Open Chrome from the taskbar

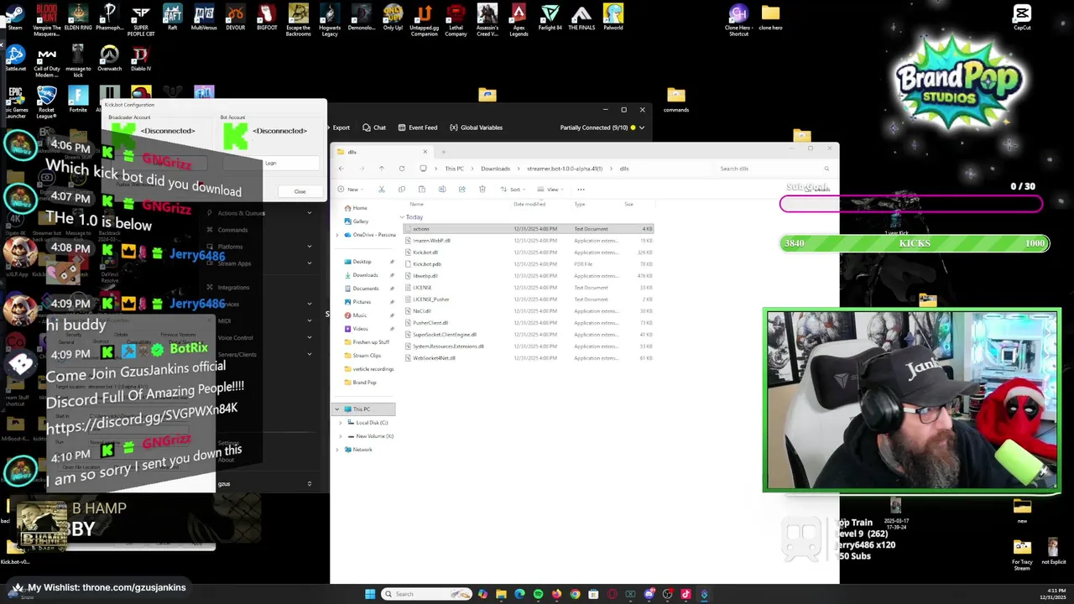(575, 594)
